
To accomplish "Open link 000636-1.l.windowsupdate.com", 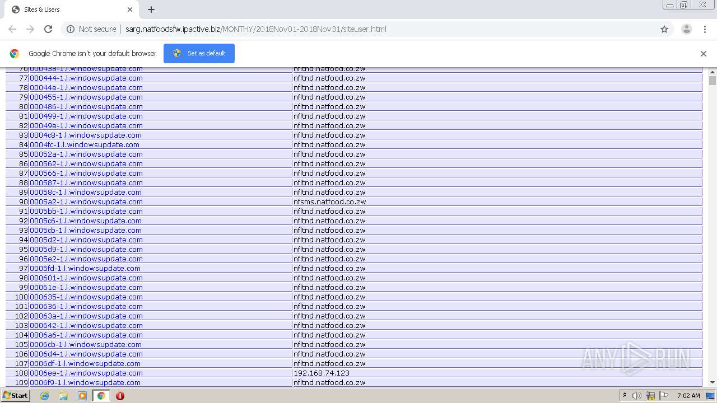I will tap(86, 306).
